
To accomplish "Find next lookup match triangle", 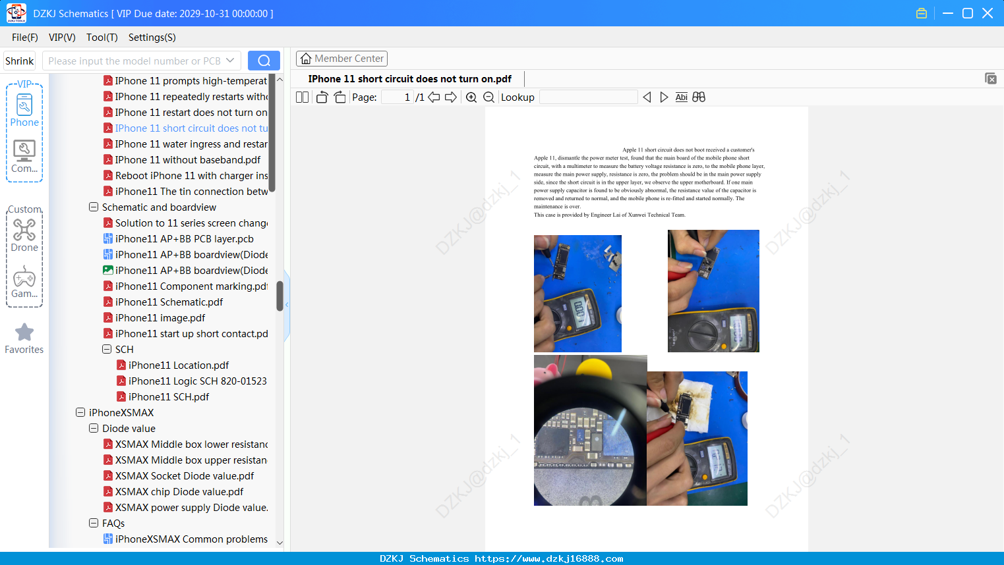I will 664,97.
